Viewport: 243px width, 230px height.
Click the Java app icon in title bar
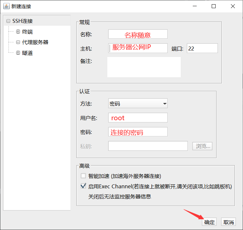[x=6, y=6]
